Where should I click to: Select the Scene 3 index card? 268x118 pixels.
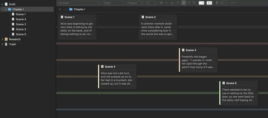click(198, 60)
